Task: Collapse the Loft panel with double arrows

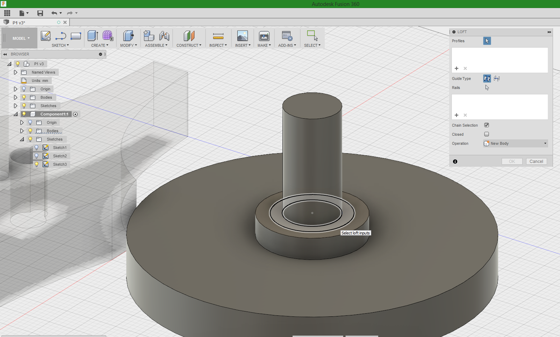Action: [549, 32]
